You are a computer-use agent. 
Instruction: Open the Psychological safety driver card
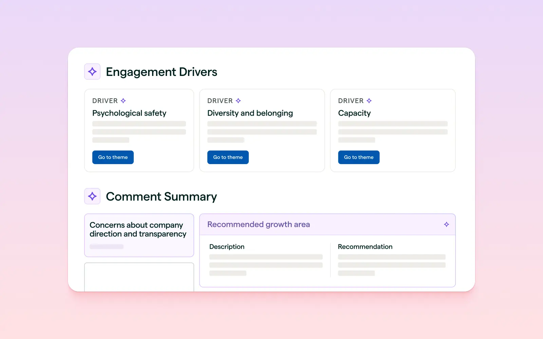139,131
